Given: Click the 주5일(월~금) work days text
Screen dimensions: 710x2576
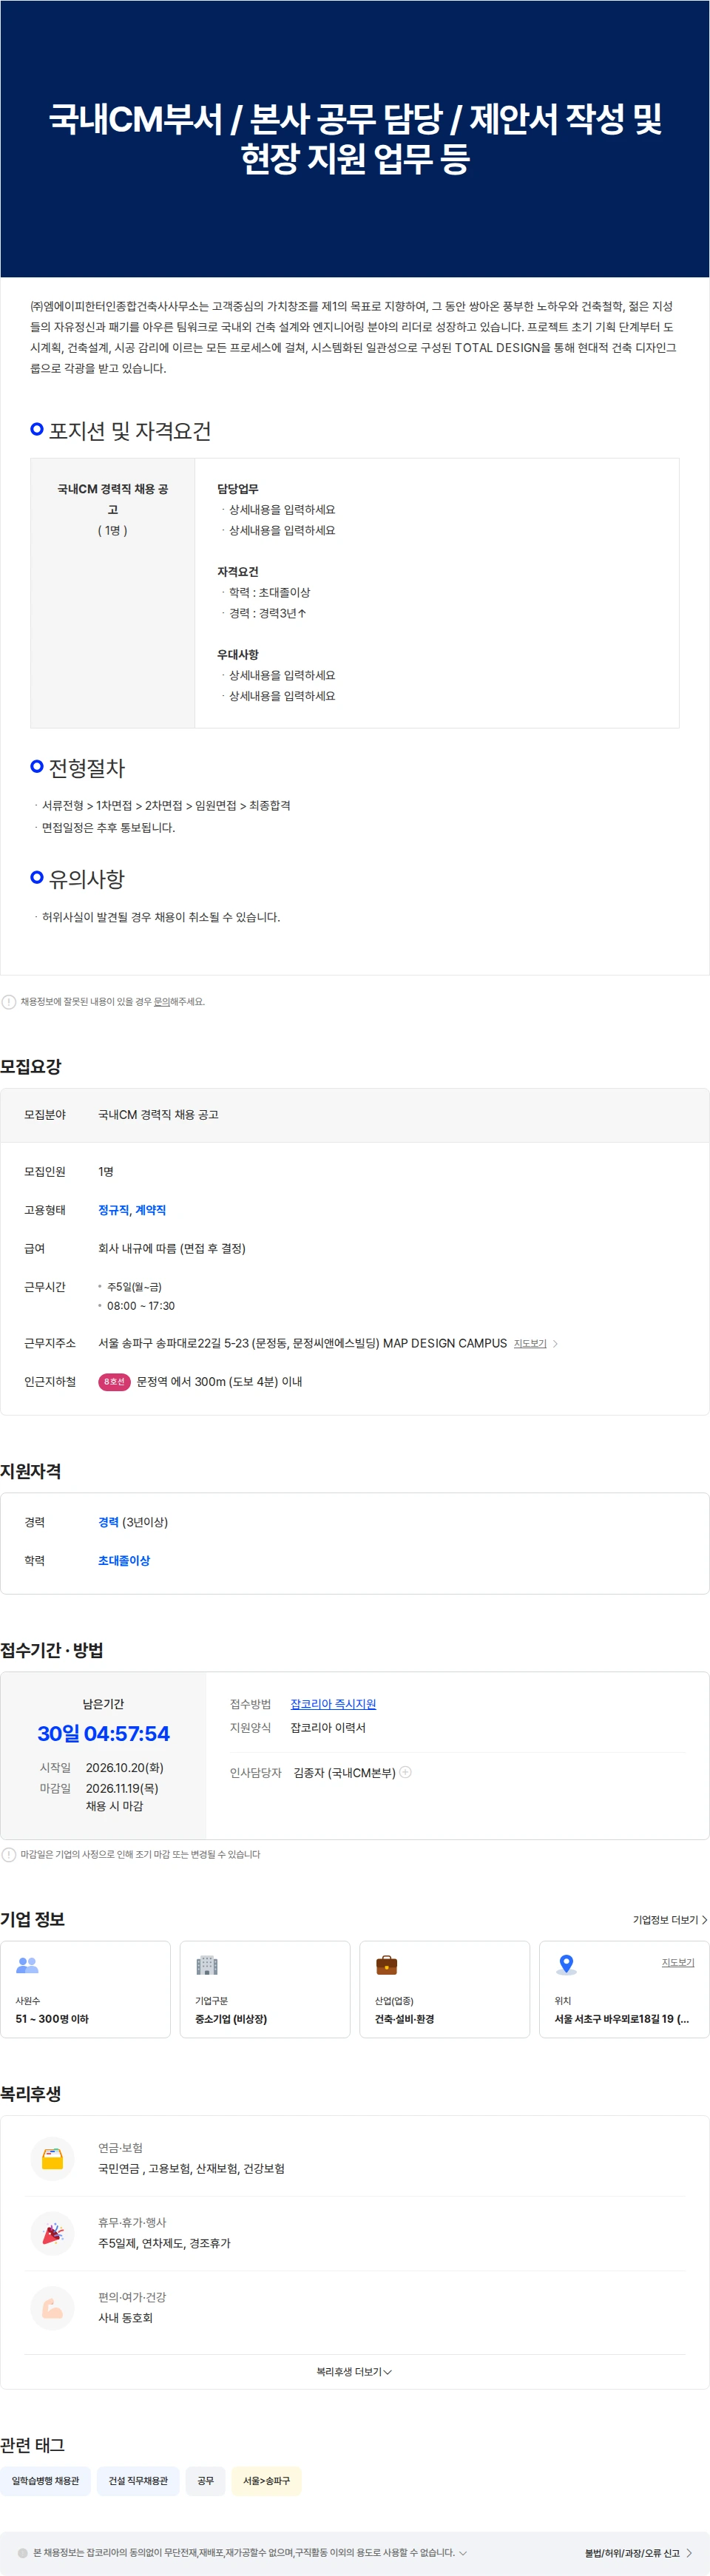Looking at the screenshot, I should coord(134,1286).
